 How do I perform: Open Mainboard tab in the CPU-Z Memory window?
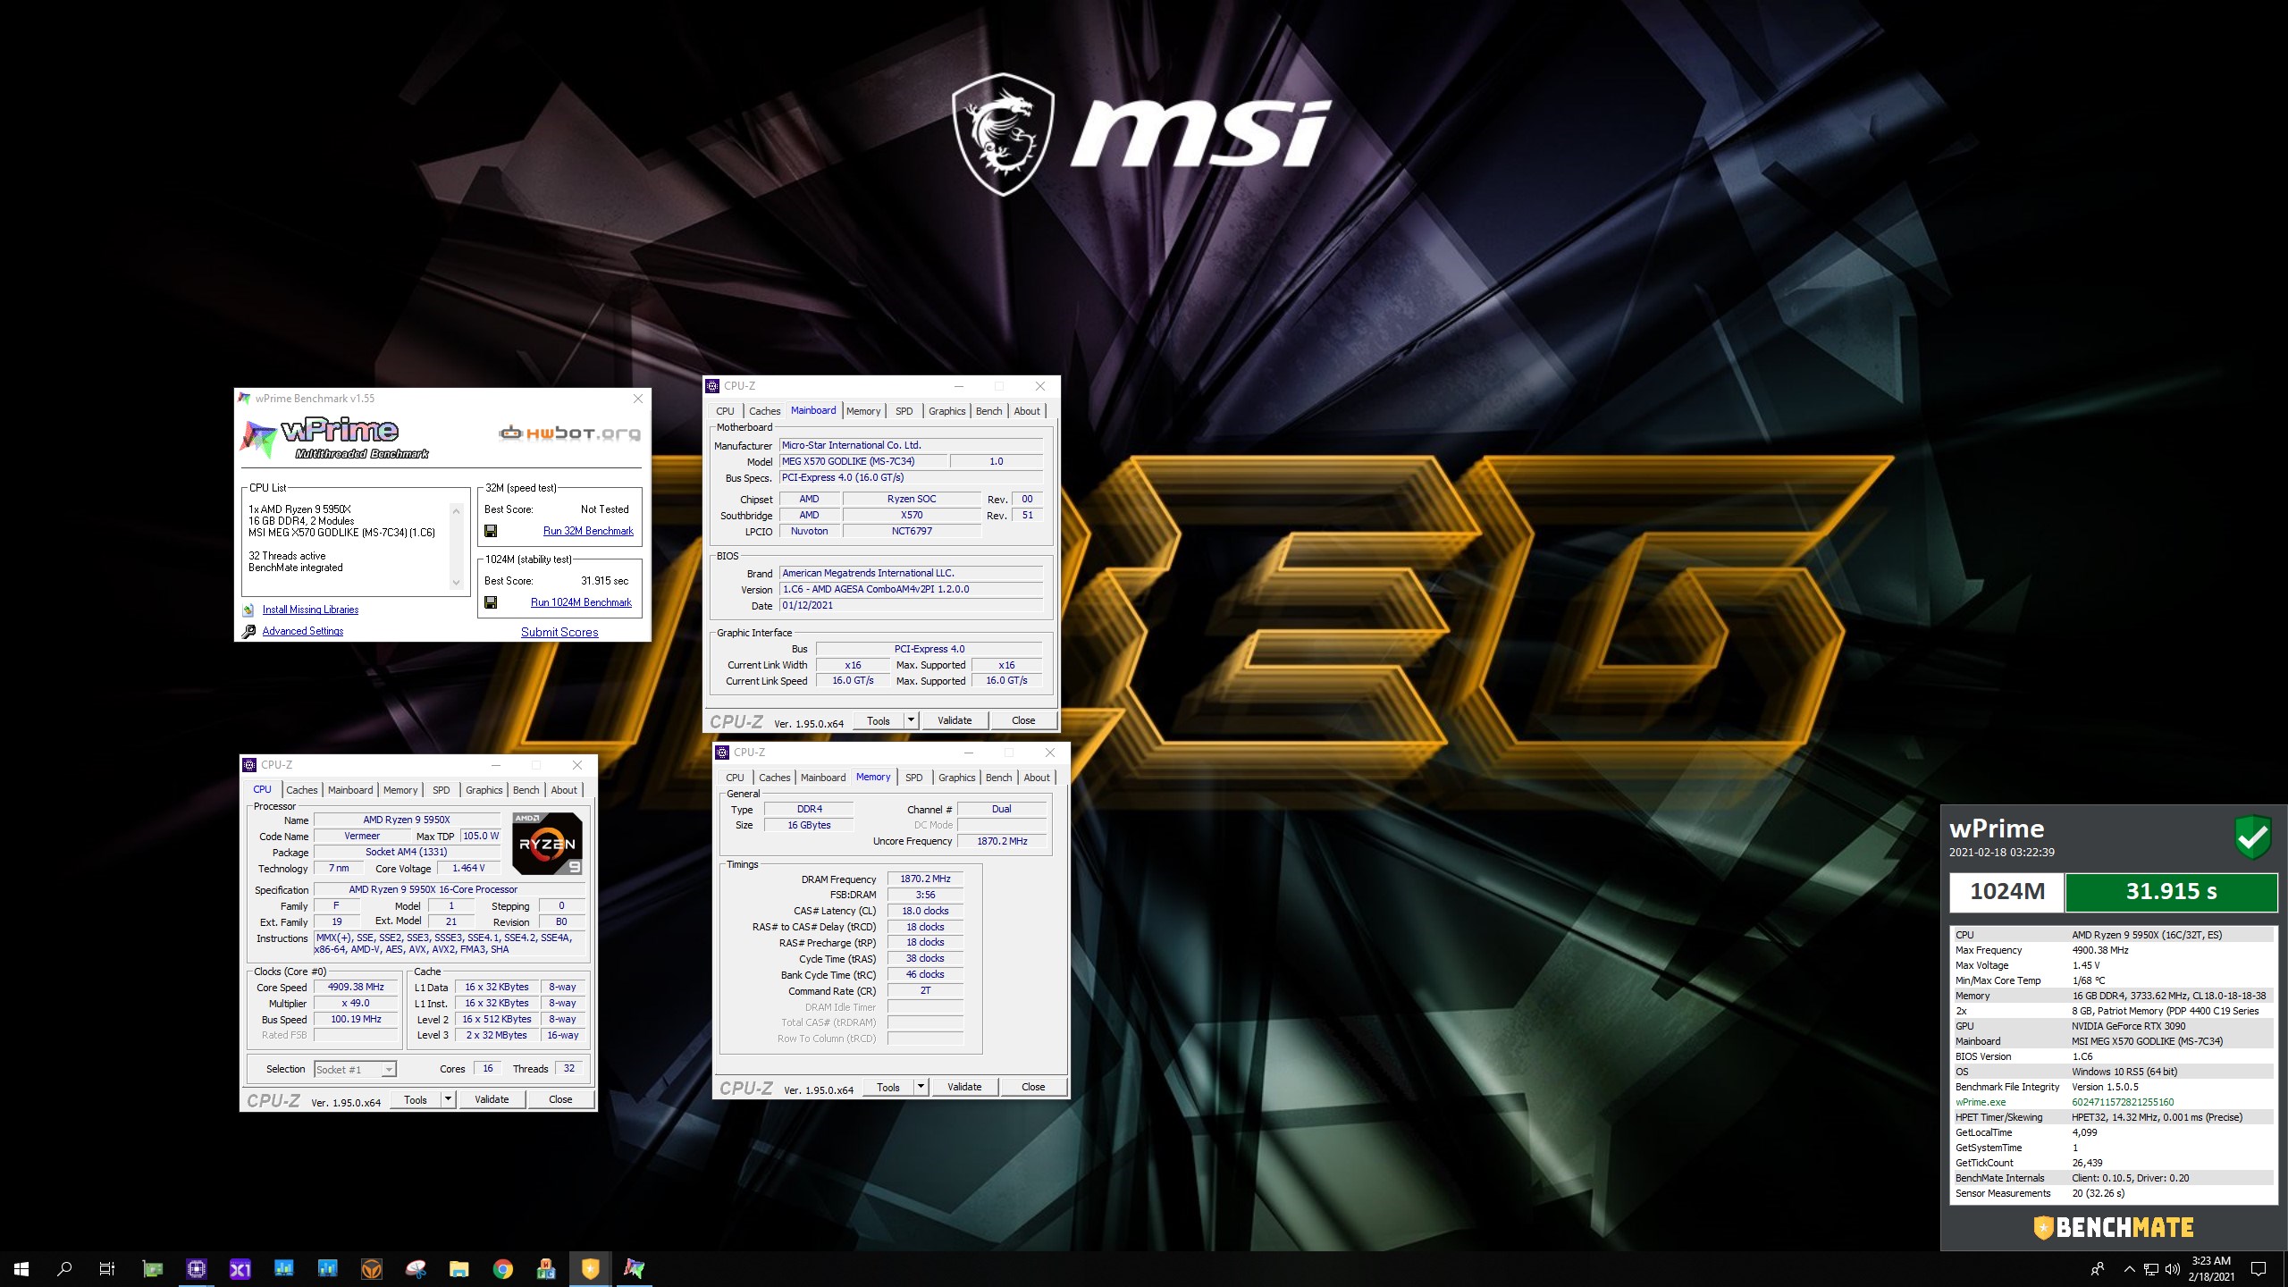click(x=823, y=778)
